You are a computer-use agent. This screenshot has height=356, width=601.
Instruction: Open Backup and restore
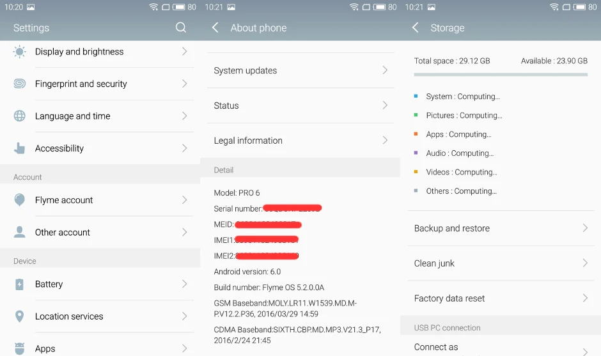pyautogui.click(x=501, y=228)
